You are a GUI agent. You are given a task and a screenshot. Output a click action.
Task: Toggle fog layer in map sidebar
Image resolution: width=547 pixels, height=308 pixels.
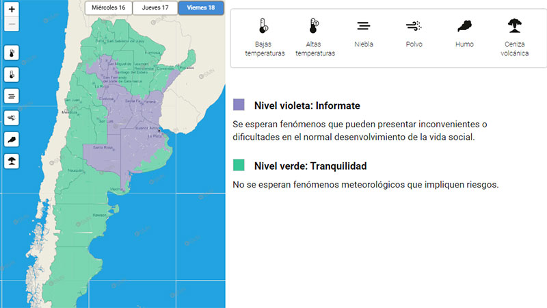click(12, 96)
